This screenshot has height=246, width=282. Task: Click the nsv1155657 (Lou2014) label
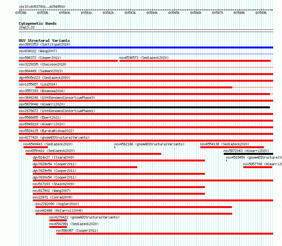coord(38,84)
